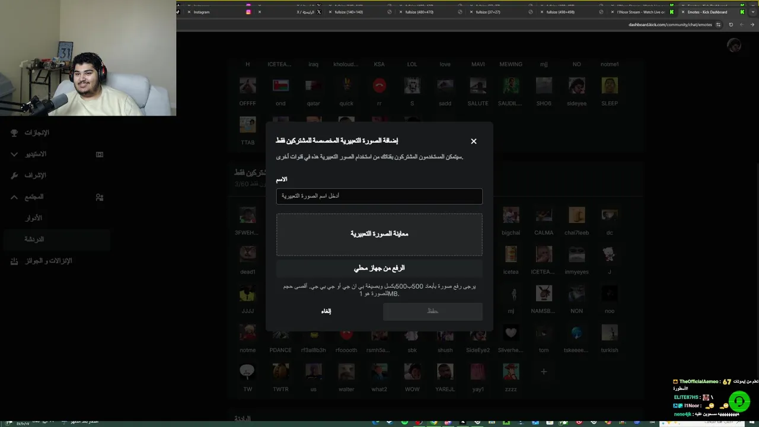The width and height of the screenshot is (759, 427).
Task: Click the emote name input field
Action: (x=379, y=196)
